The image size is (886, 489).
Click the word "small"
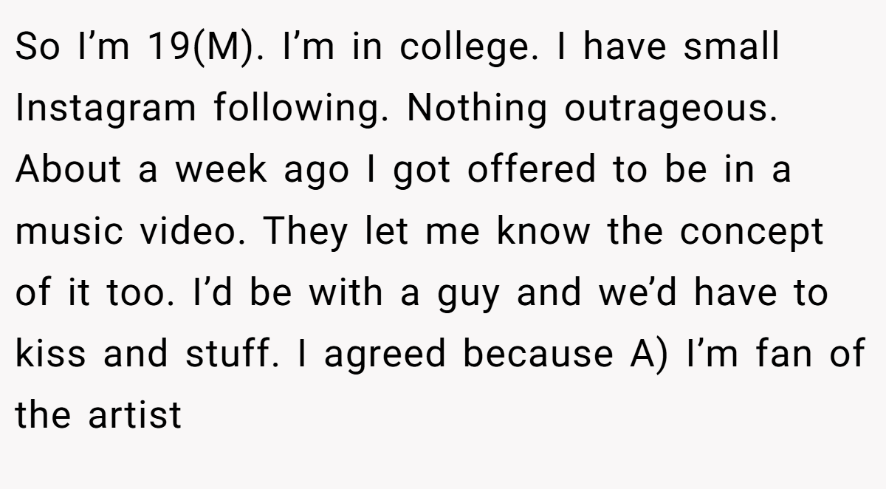(731, 47)
